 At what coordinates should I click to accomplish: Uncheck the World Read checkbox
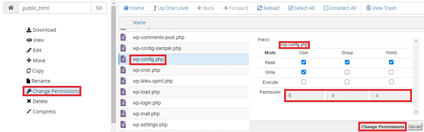coord(391,62)
